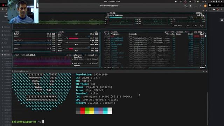The width and height of the screenshot is (224, 126).
Task: Toggle btop 'per-core' process option
Action: coord(170,32)
